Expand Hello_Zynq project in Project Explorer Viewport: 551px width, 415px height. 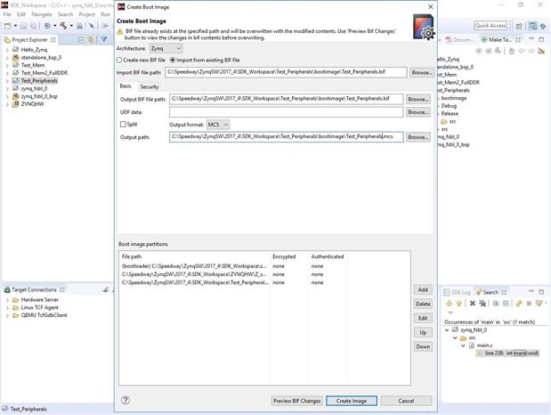(7, 50)
